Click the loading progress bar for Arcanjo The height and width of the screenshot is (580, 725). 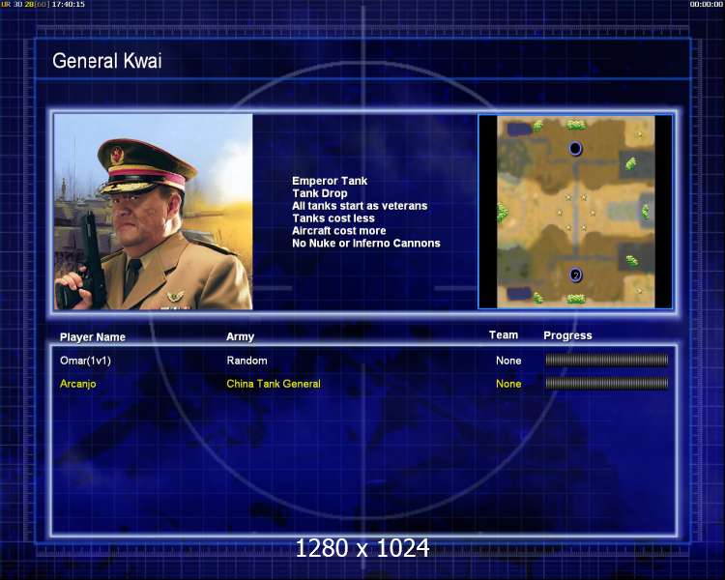pos(607,384)
